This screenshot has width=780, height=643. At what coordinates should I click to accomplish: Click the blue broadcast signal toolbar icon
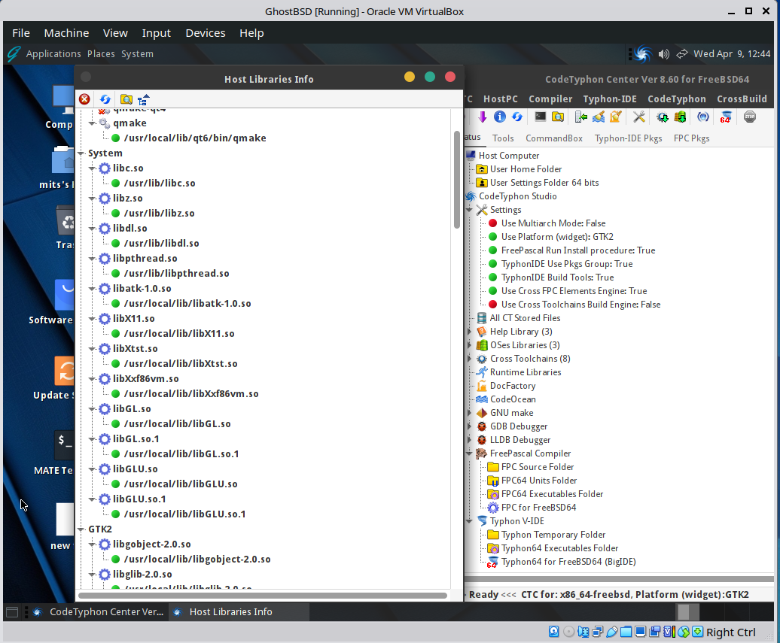pos(703,117)
